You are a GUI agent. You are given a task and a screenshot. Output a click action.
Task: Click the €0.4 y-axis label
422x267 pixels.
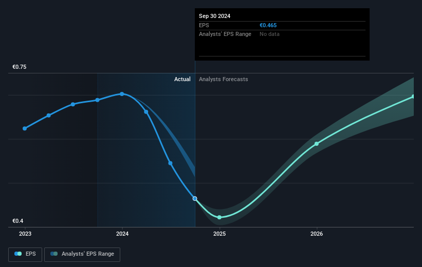(x=18, y=221)
